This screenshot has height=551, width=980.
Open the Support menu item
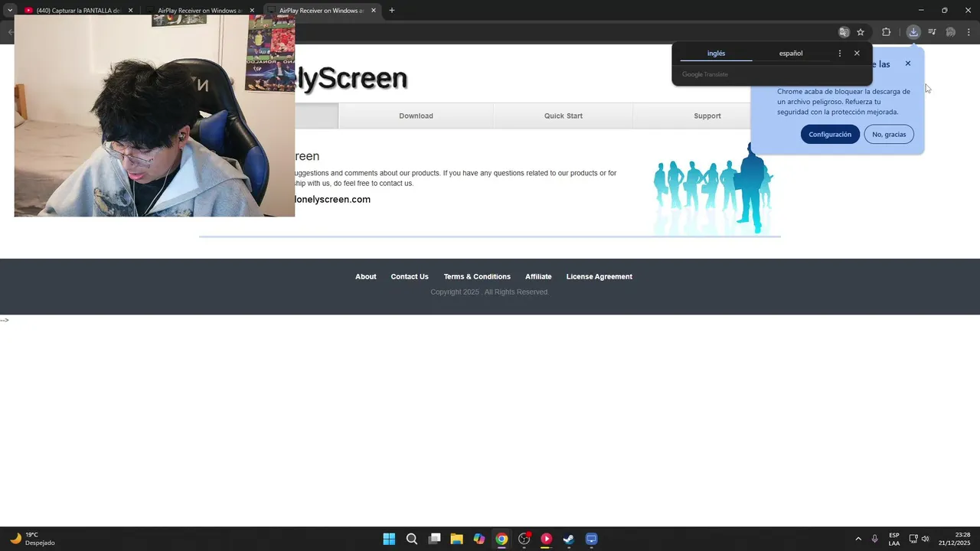(707, 116)
